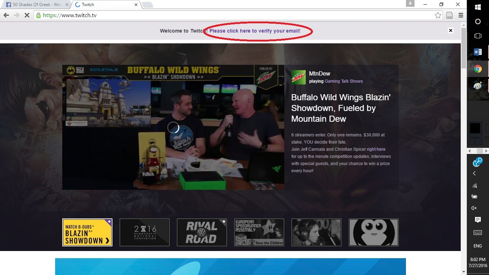Click the Chrome icon on the taskbar
Viewport: 489px width, 275px height.
tap(478, 69)
